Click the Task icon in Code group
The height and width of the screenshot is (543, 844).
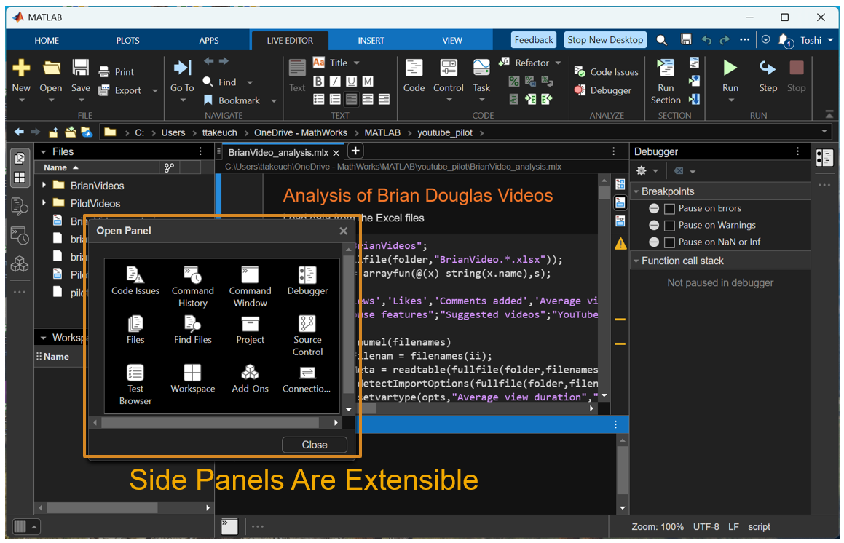coord(481,68)
